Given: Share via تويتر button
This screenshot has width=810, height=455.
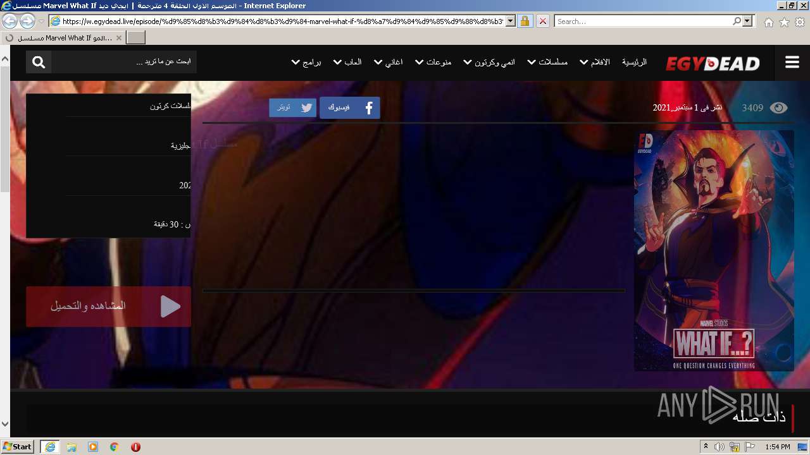Looking at the screenshot, I should tap(292, 107).
